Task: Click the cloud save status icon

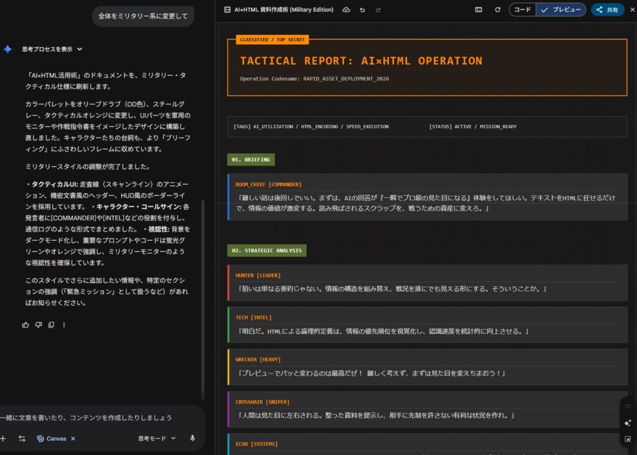Action: tap(346, 10)
